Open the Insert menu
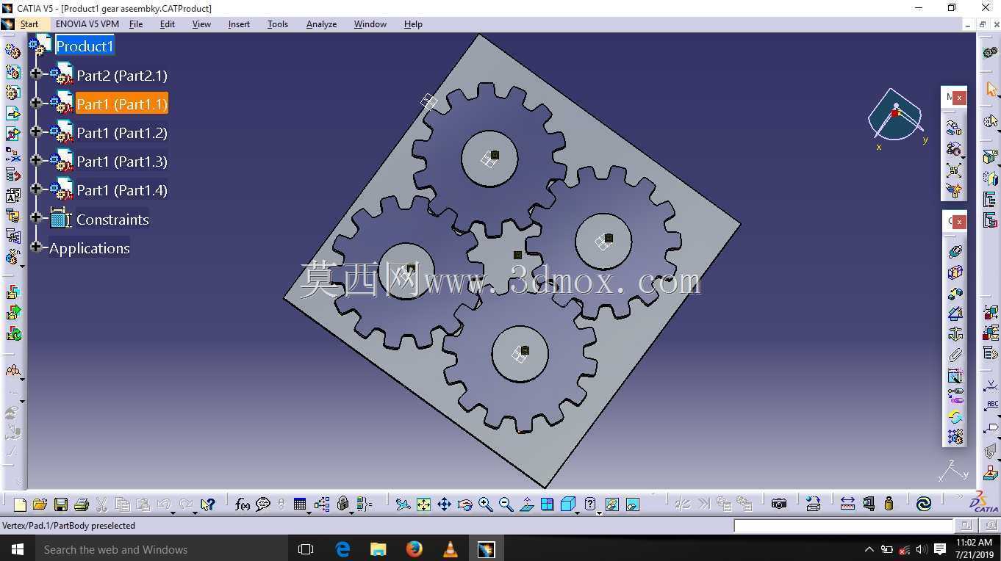The width and height of the screenshot is (1001, 561). 239,24
